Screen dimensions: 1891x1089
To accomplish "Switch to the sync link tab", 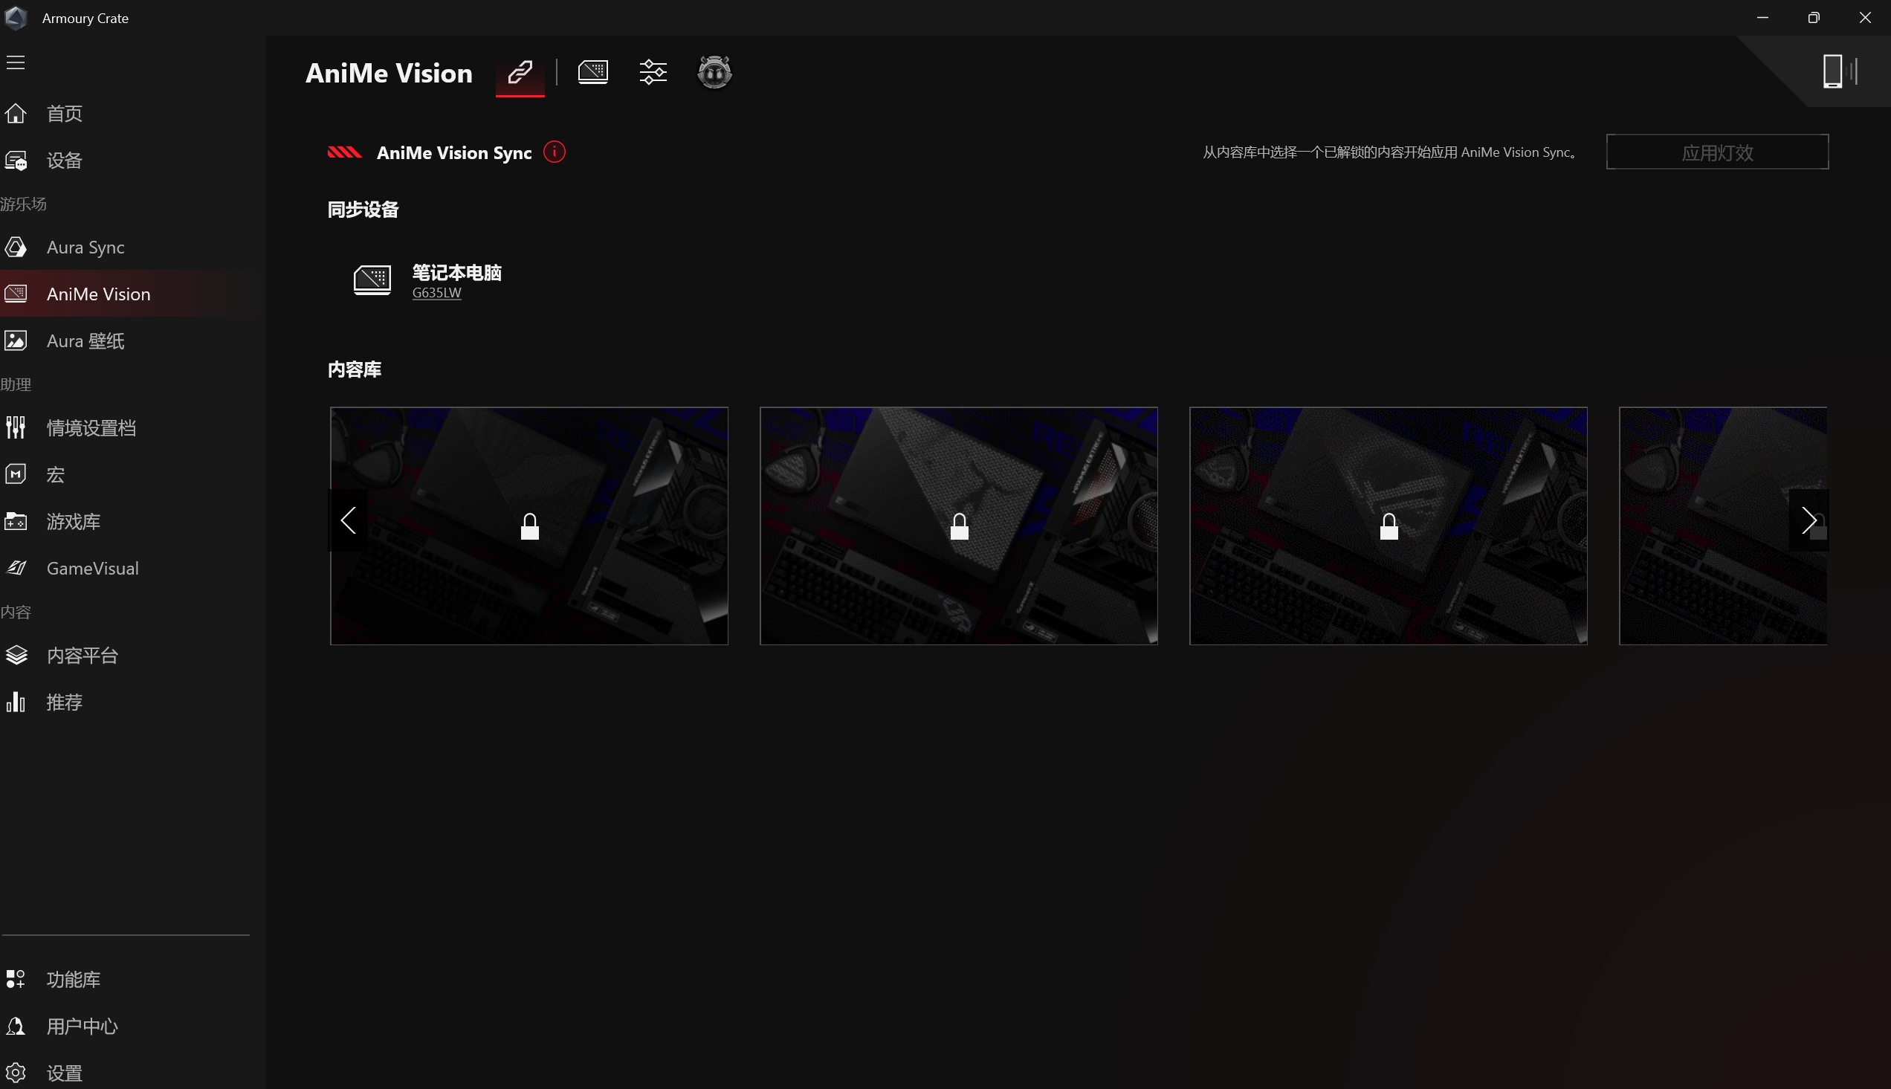I will point(520,73).
